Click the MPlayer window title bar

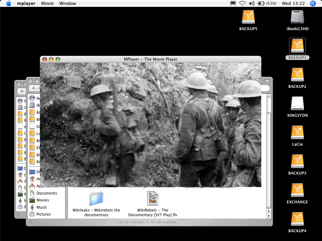[x=151, y=59]
